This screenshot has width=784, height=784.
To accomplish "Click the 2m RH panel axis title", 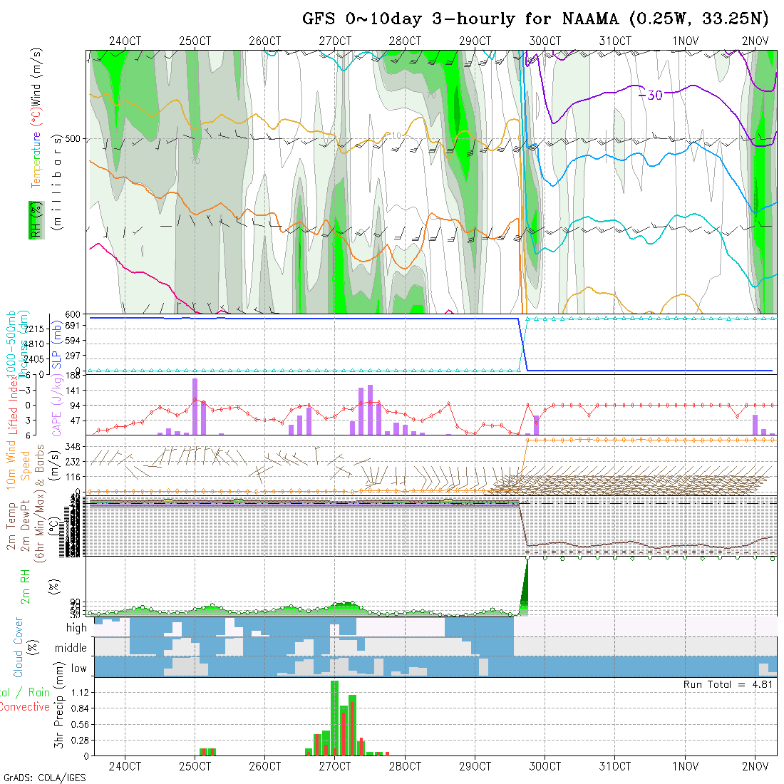I will pyautogui.click(x=26, y=584).
